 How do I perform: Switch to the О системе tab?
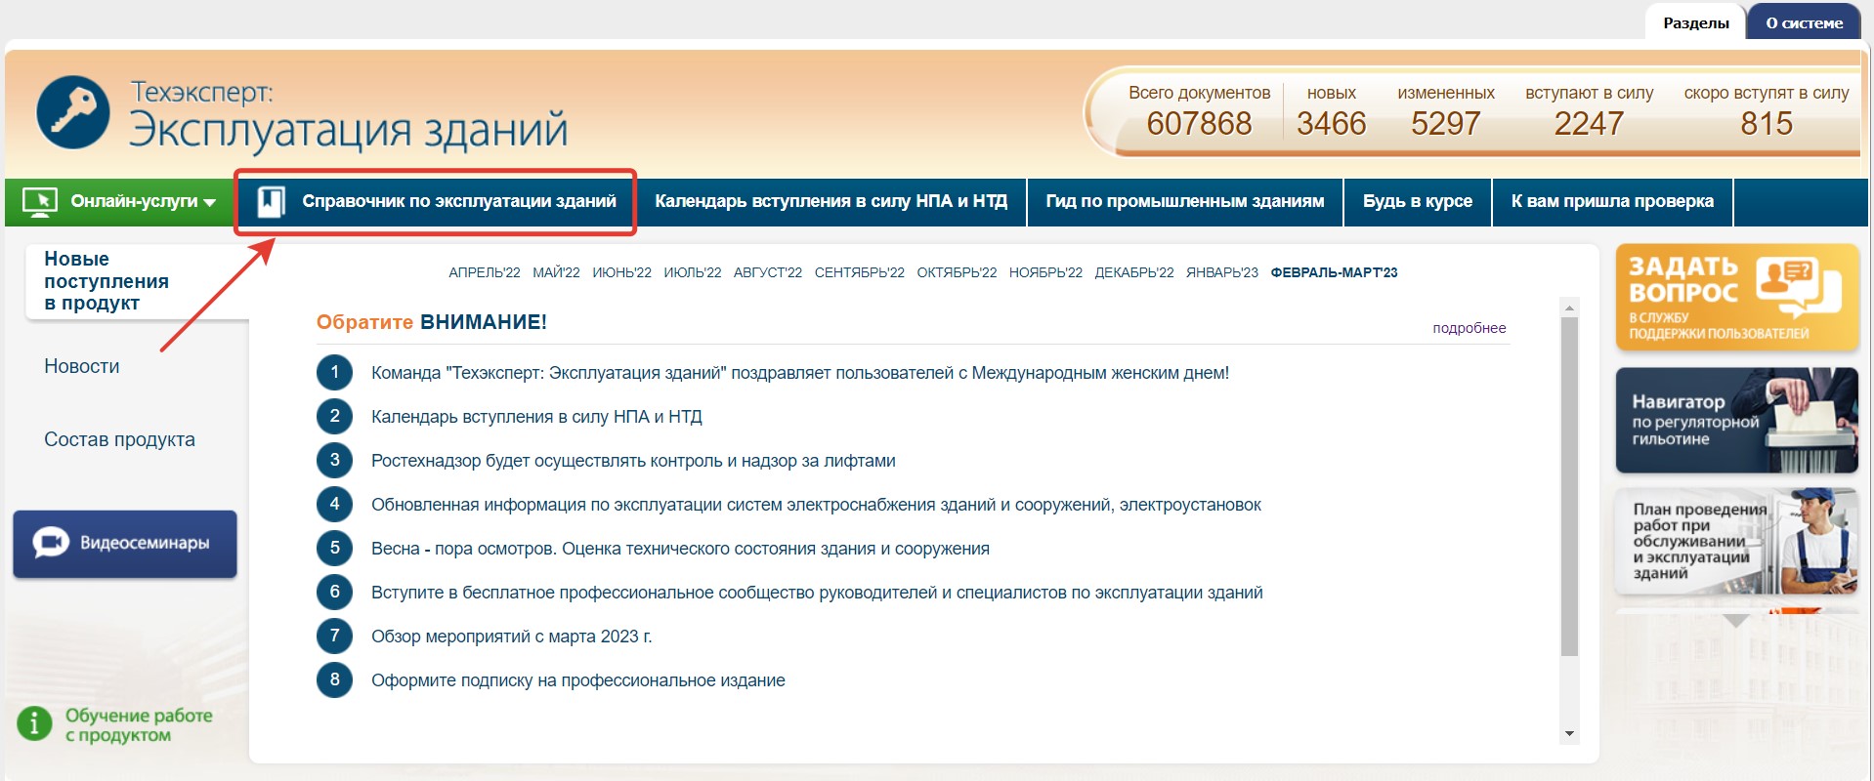[x=1804, y=22]
